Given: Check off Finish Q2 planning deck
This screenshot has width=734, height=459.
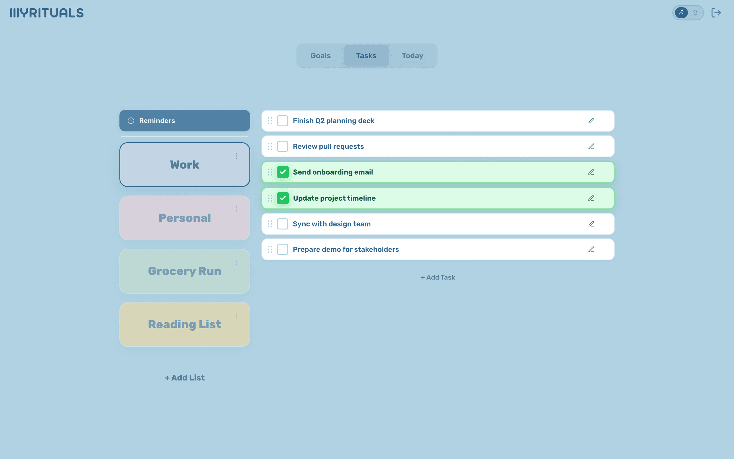Looking at the screenshot, I should click(282, 120).
